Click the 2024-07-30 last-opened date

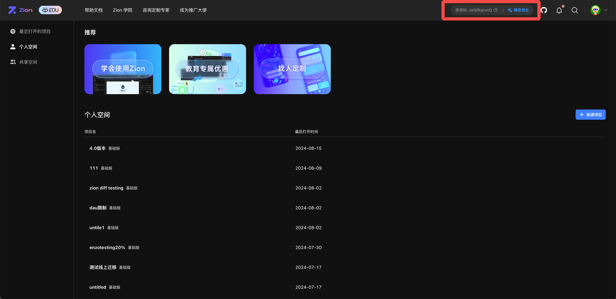pyautogui.click(x=308, y=248)
